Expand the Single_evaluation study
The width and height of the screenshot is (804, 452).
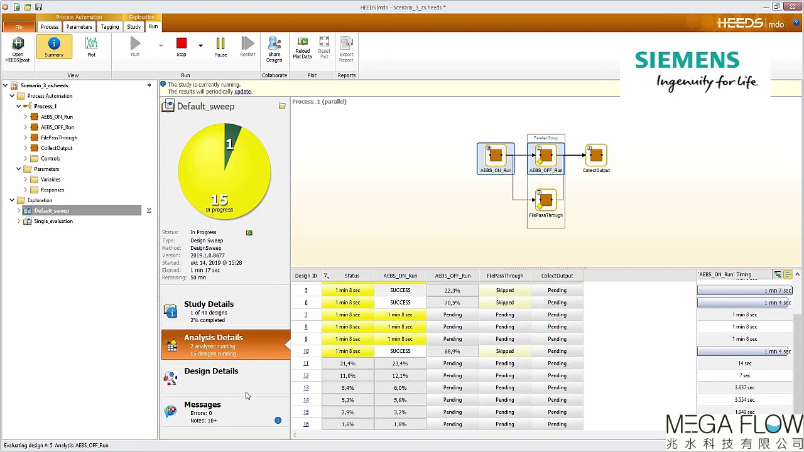tap(19, 221)
